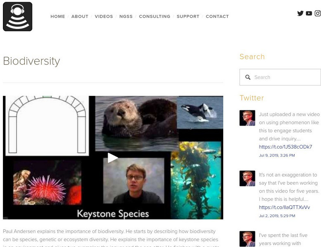Viewport: 321px width, 247px height.
Task: Click the magnifier icon in search box
Action: click(x=248, y=77)
